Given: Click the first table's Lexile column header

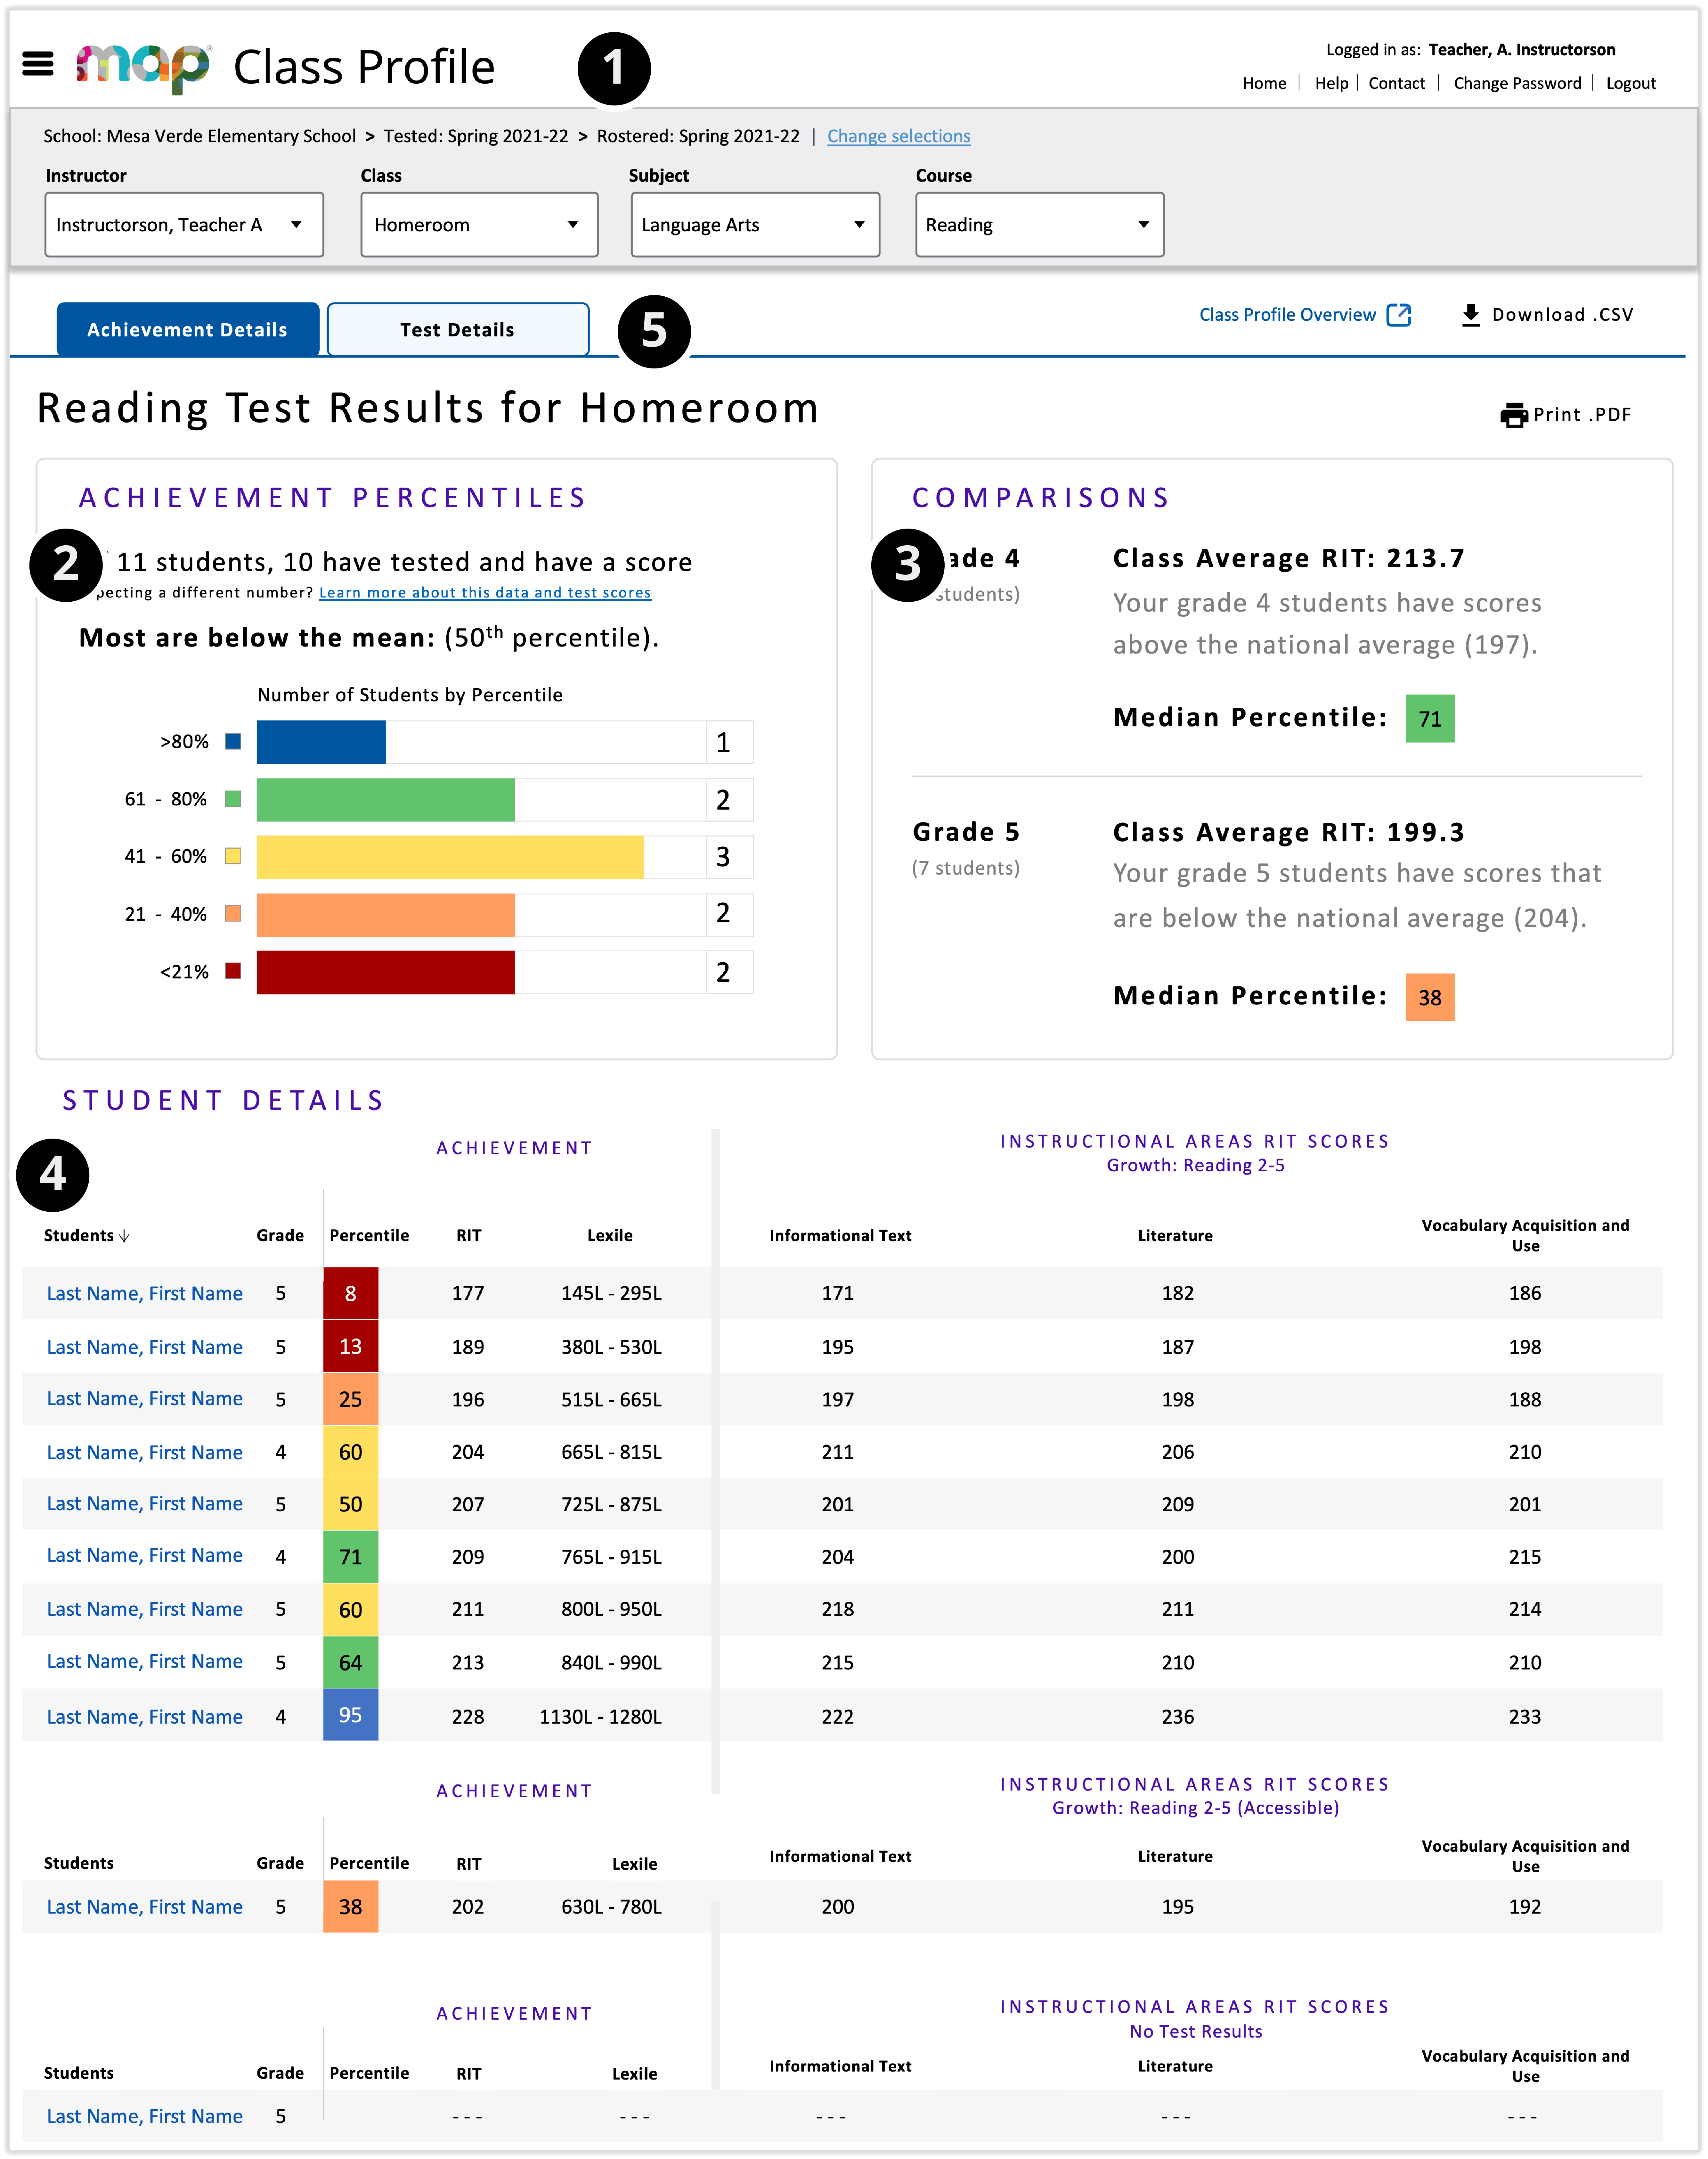Looking at the screenshot, I should [610, 1236].
